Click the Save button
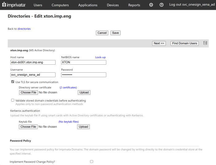Screen dimensions: 216x165 (x=115, y=33)
